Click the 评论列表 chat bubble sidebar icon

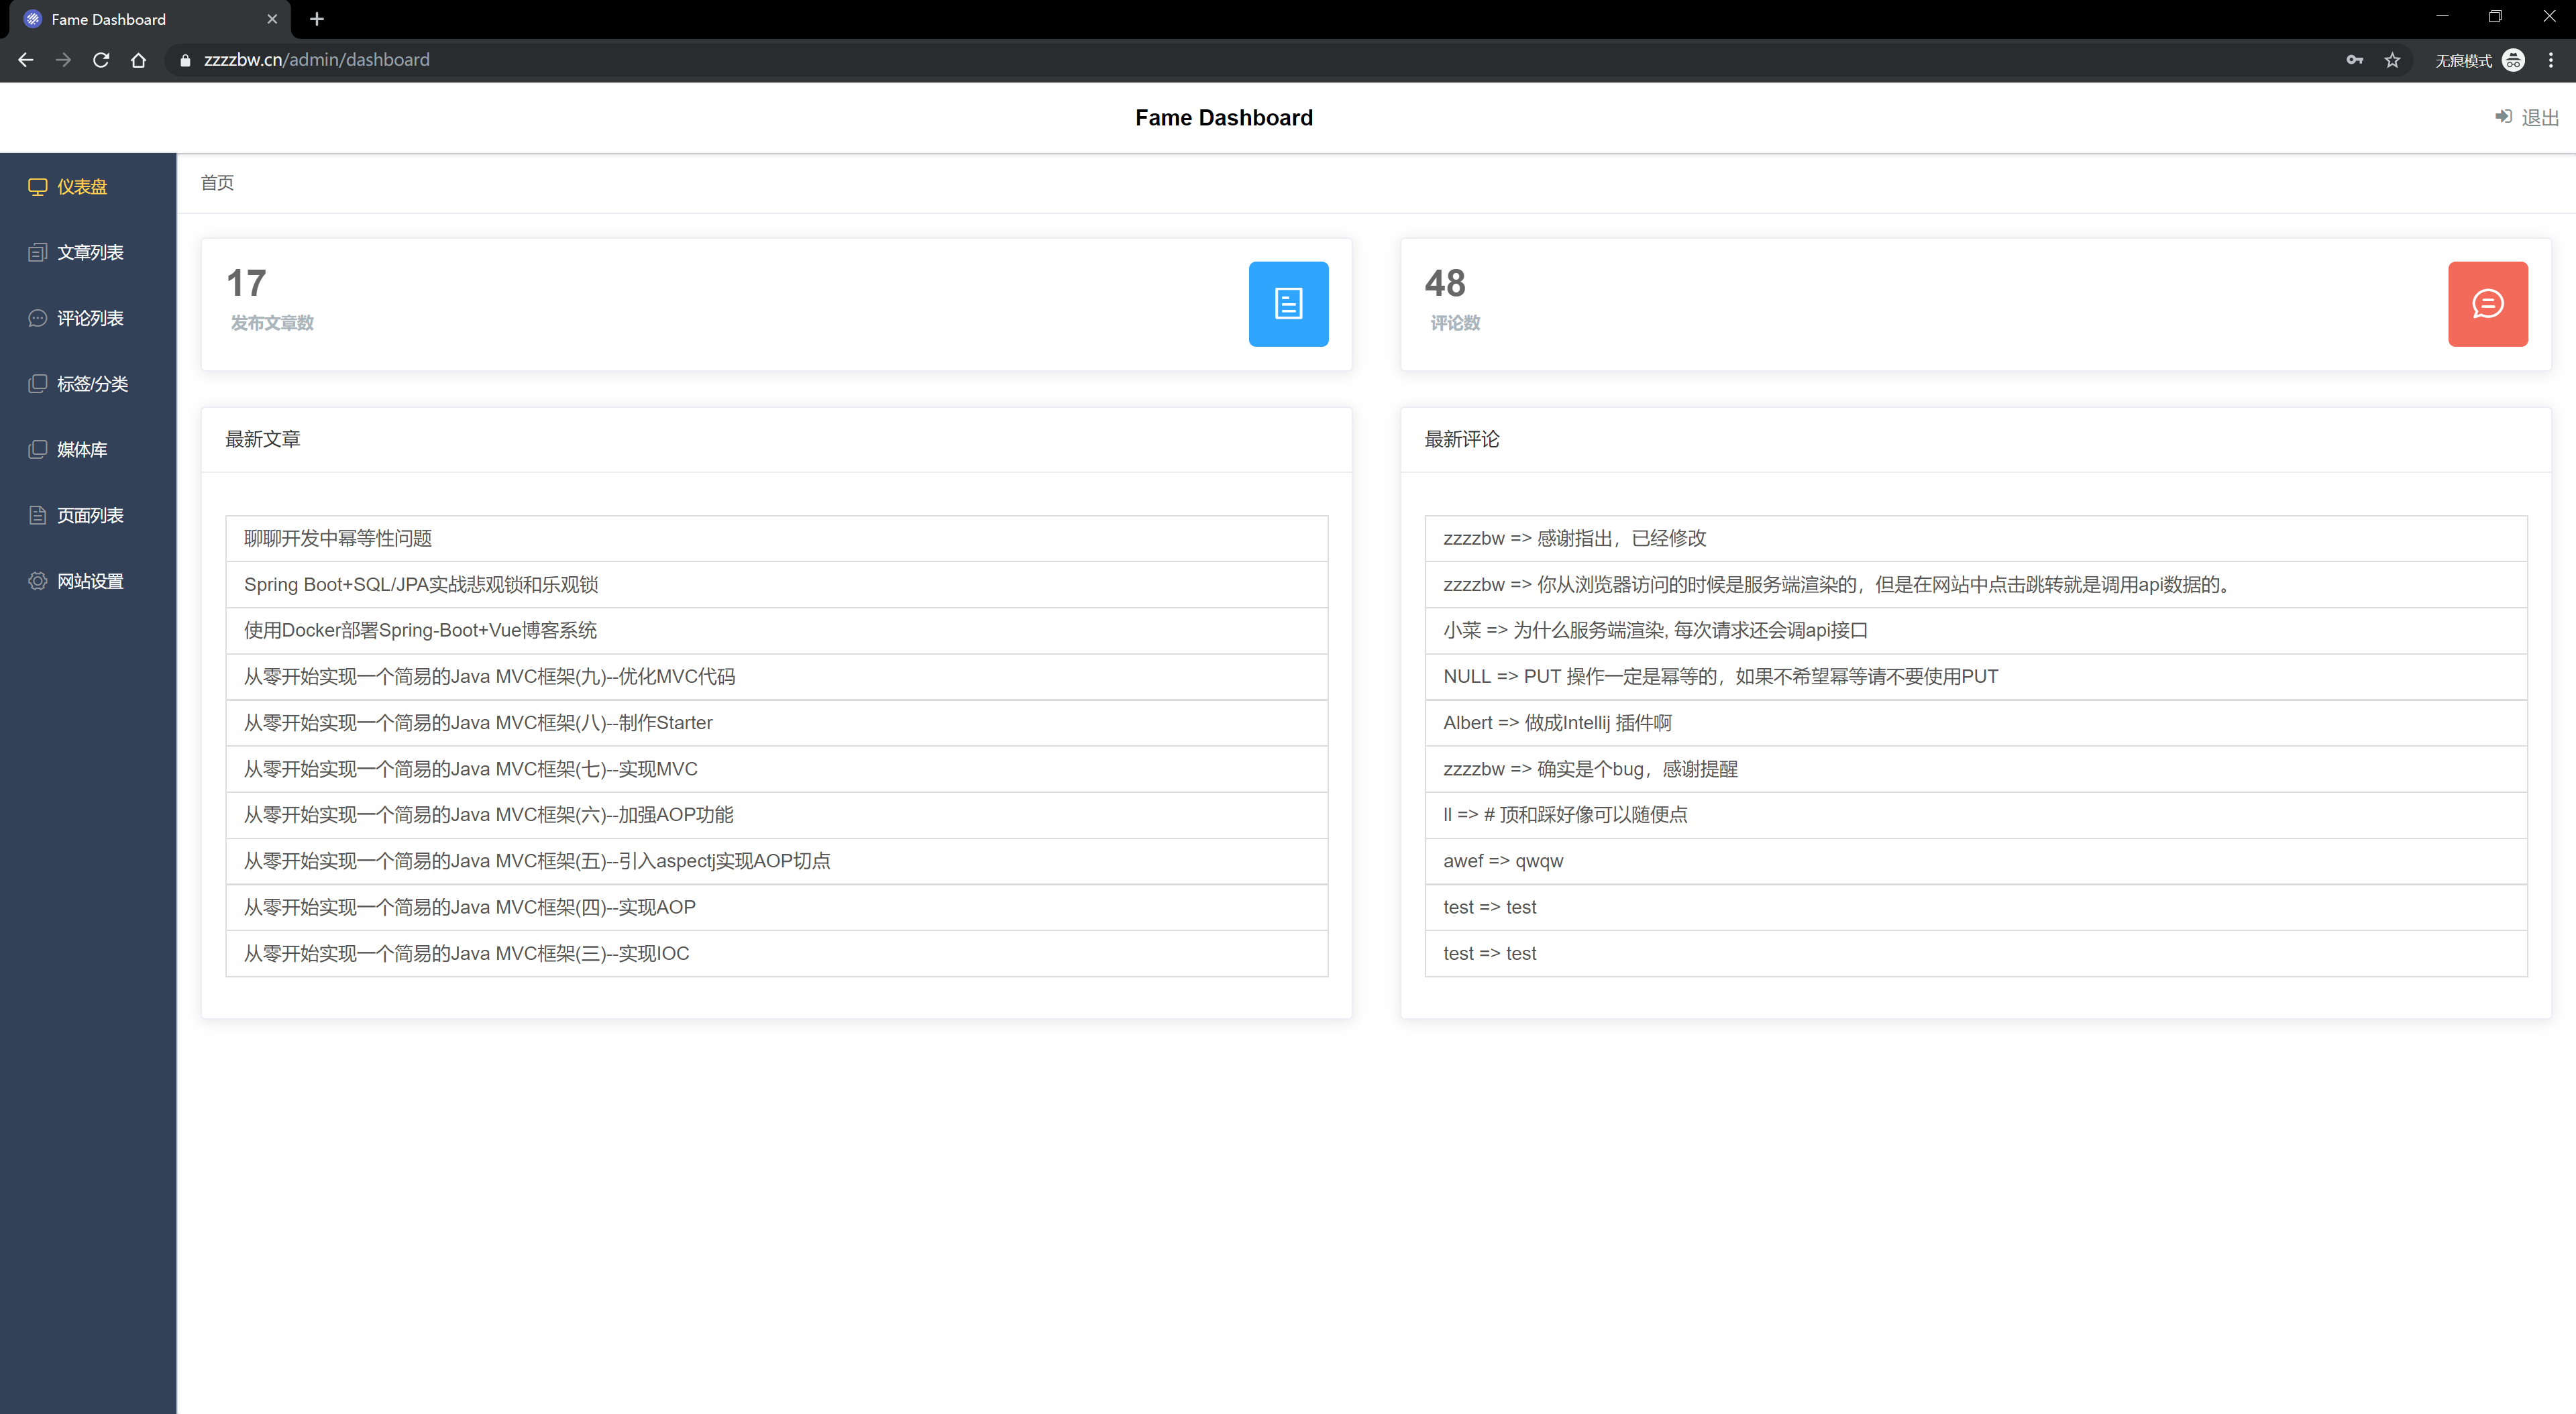point(38,318)
